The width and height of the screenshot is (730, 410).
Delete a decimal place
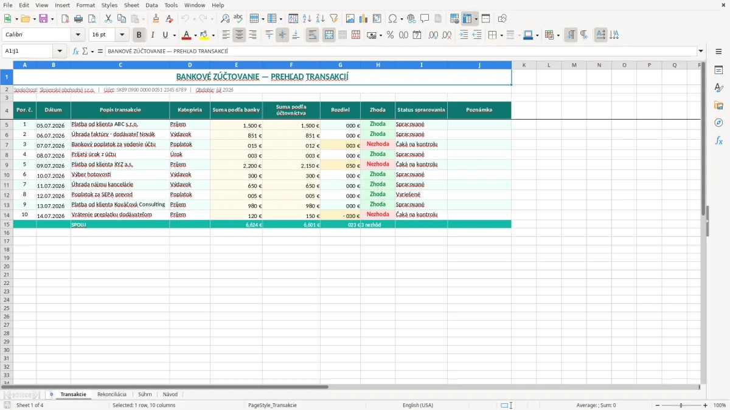coord(447,35)
